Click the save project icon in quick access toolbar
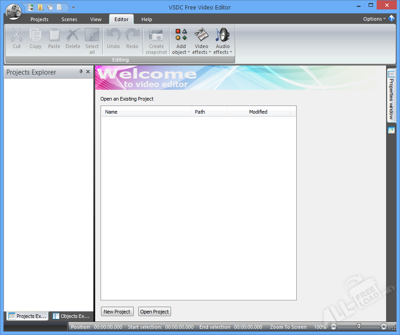The height and width of the screenshot is (335, 400). 50,7
